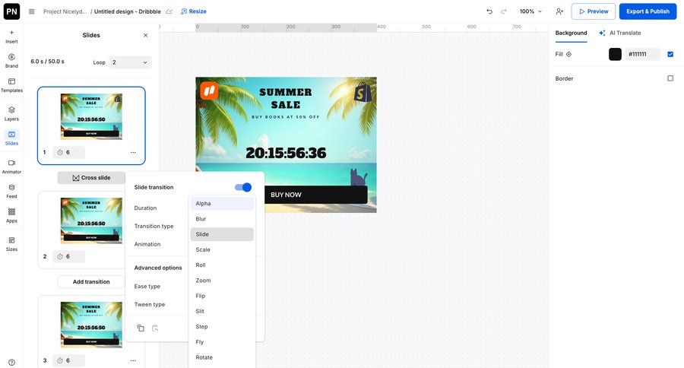Open the Brand sidebar section

[x=11, y=61]
